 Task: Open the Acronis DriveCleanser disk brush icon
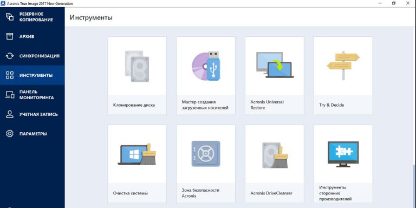pos(275,155)
